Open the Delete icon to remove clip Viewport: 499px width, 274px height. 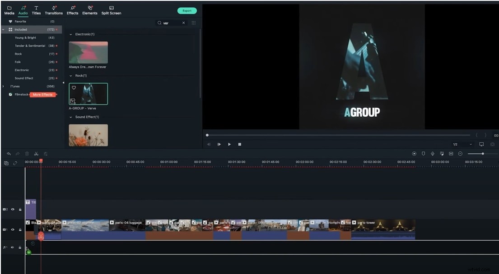tap(27, 154)
